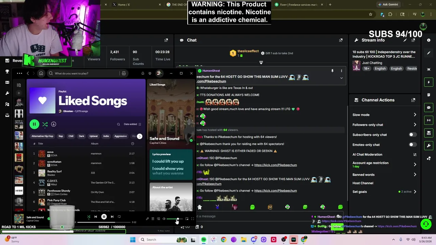
Task: Pop out the Stream info panel
Action: click(x=413, y=40)
